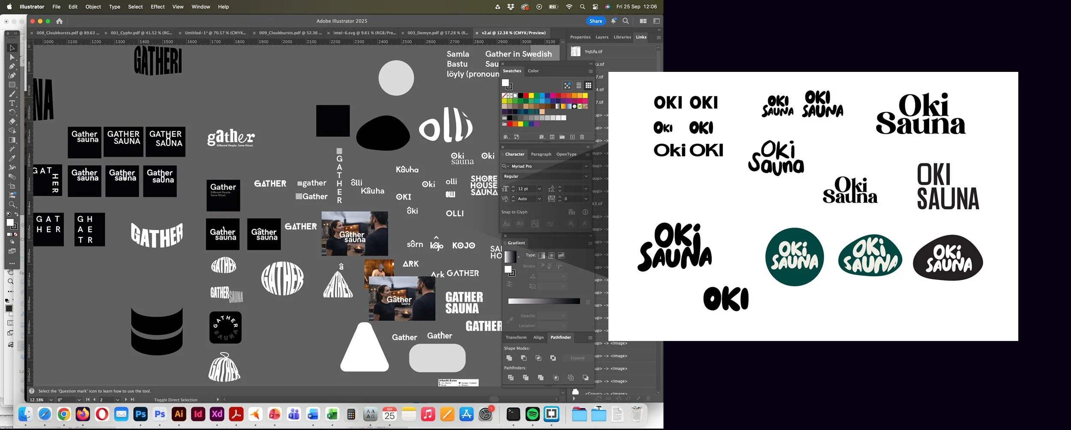Click the Minus Back pathfinder icon
The width and height of the screenshot is (1071, 430).
pos(586,378)
